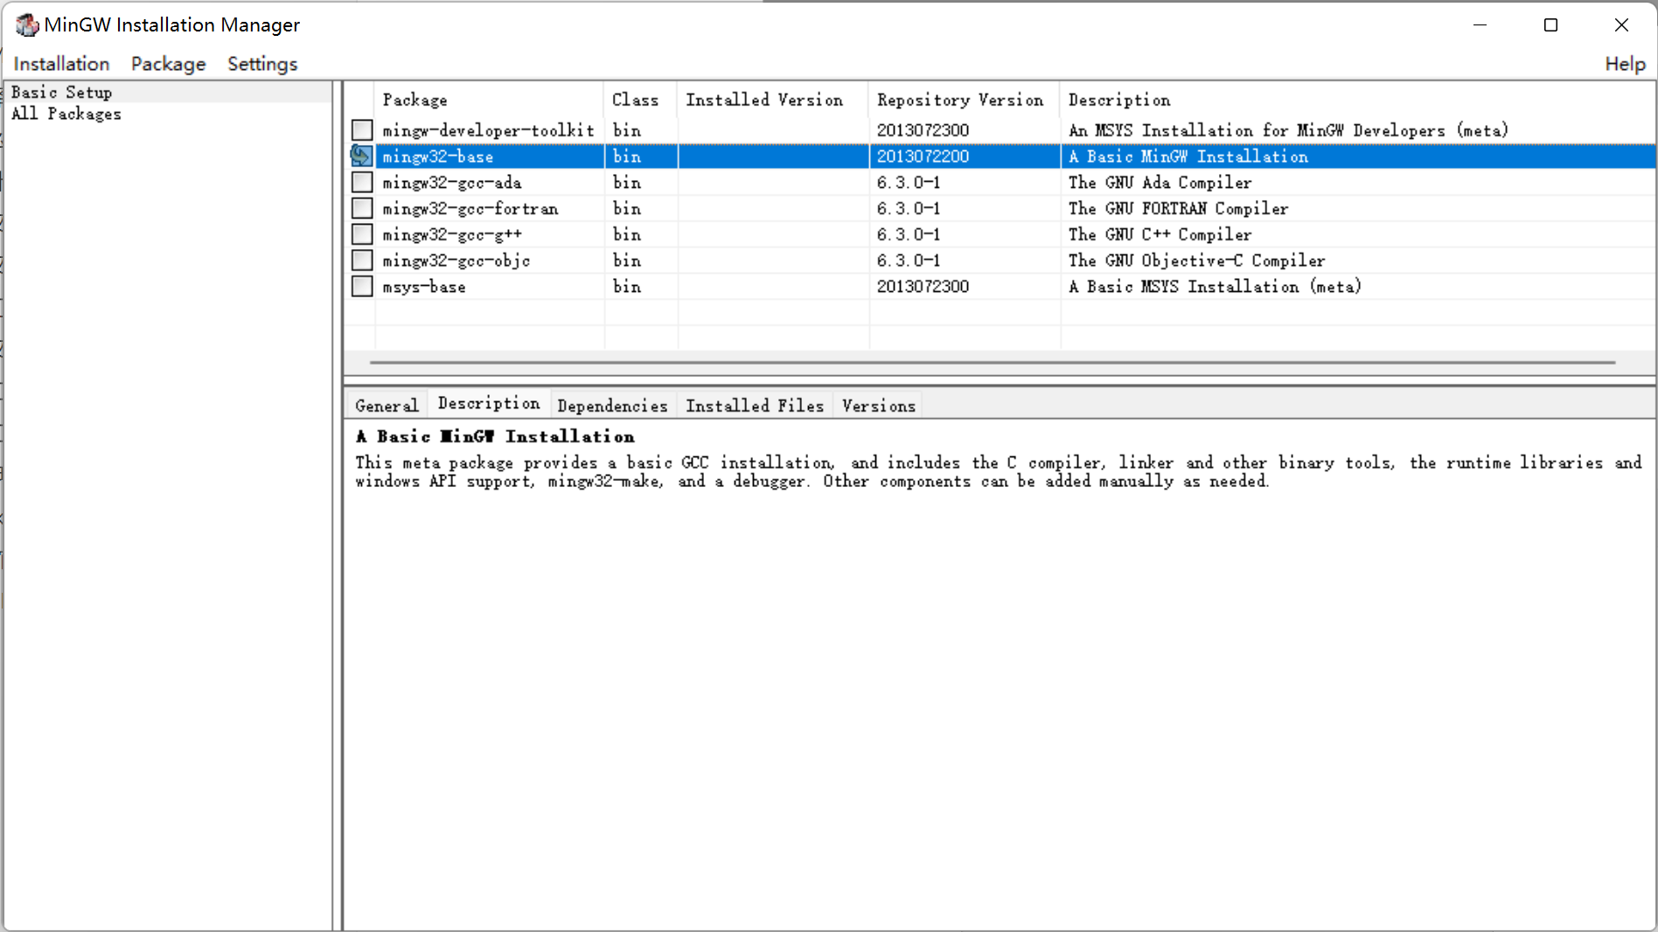Open the Package menu

(x=168, y=64)
